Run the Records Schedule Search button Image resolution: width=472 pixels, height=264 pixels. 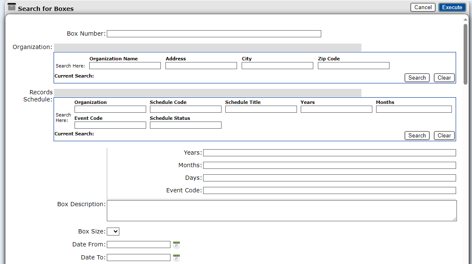click(417, 135)
